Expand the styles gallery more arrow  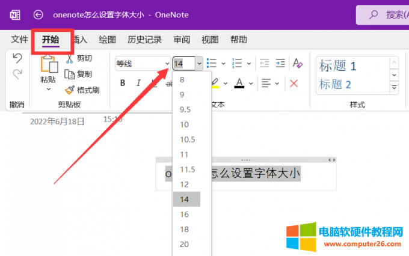pos(395,88)
